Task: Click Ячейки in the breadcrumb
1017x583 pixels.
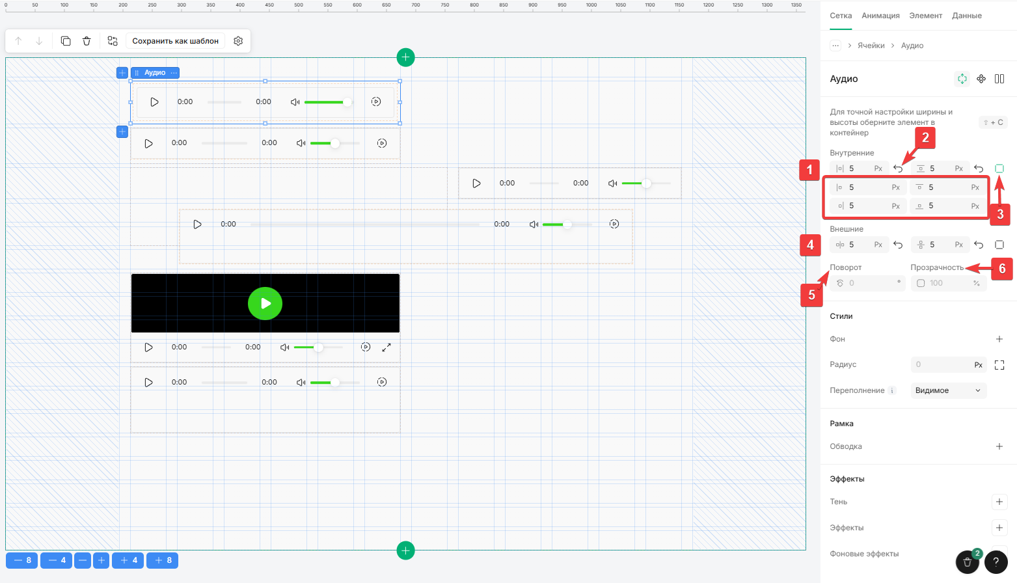Action: (871, 46)
